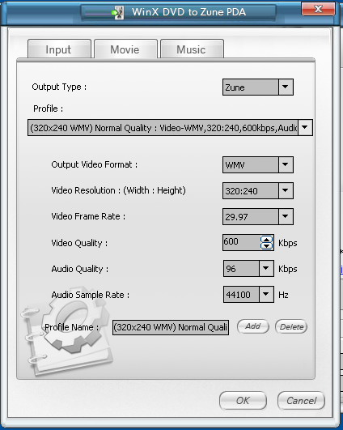This screenshot has width=343, height=430.
Task: Confirm settings with OK button
Action: pos(243,401)
